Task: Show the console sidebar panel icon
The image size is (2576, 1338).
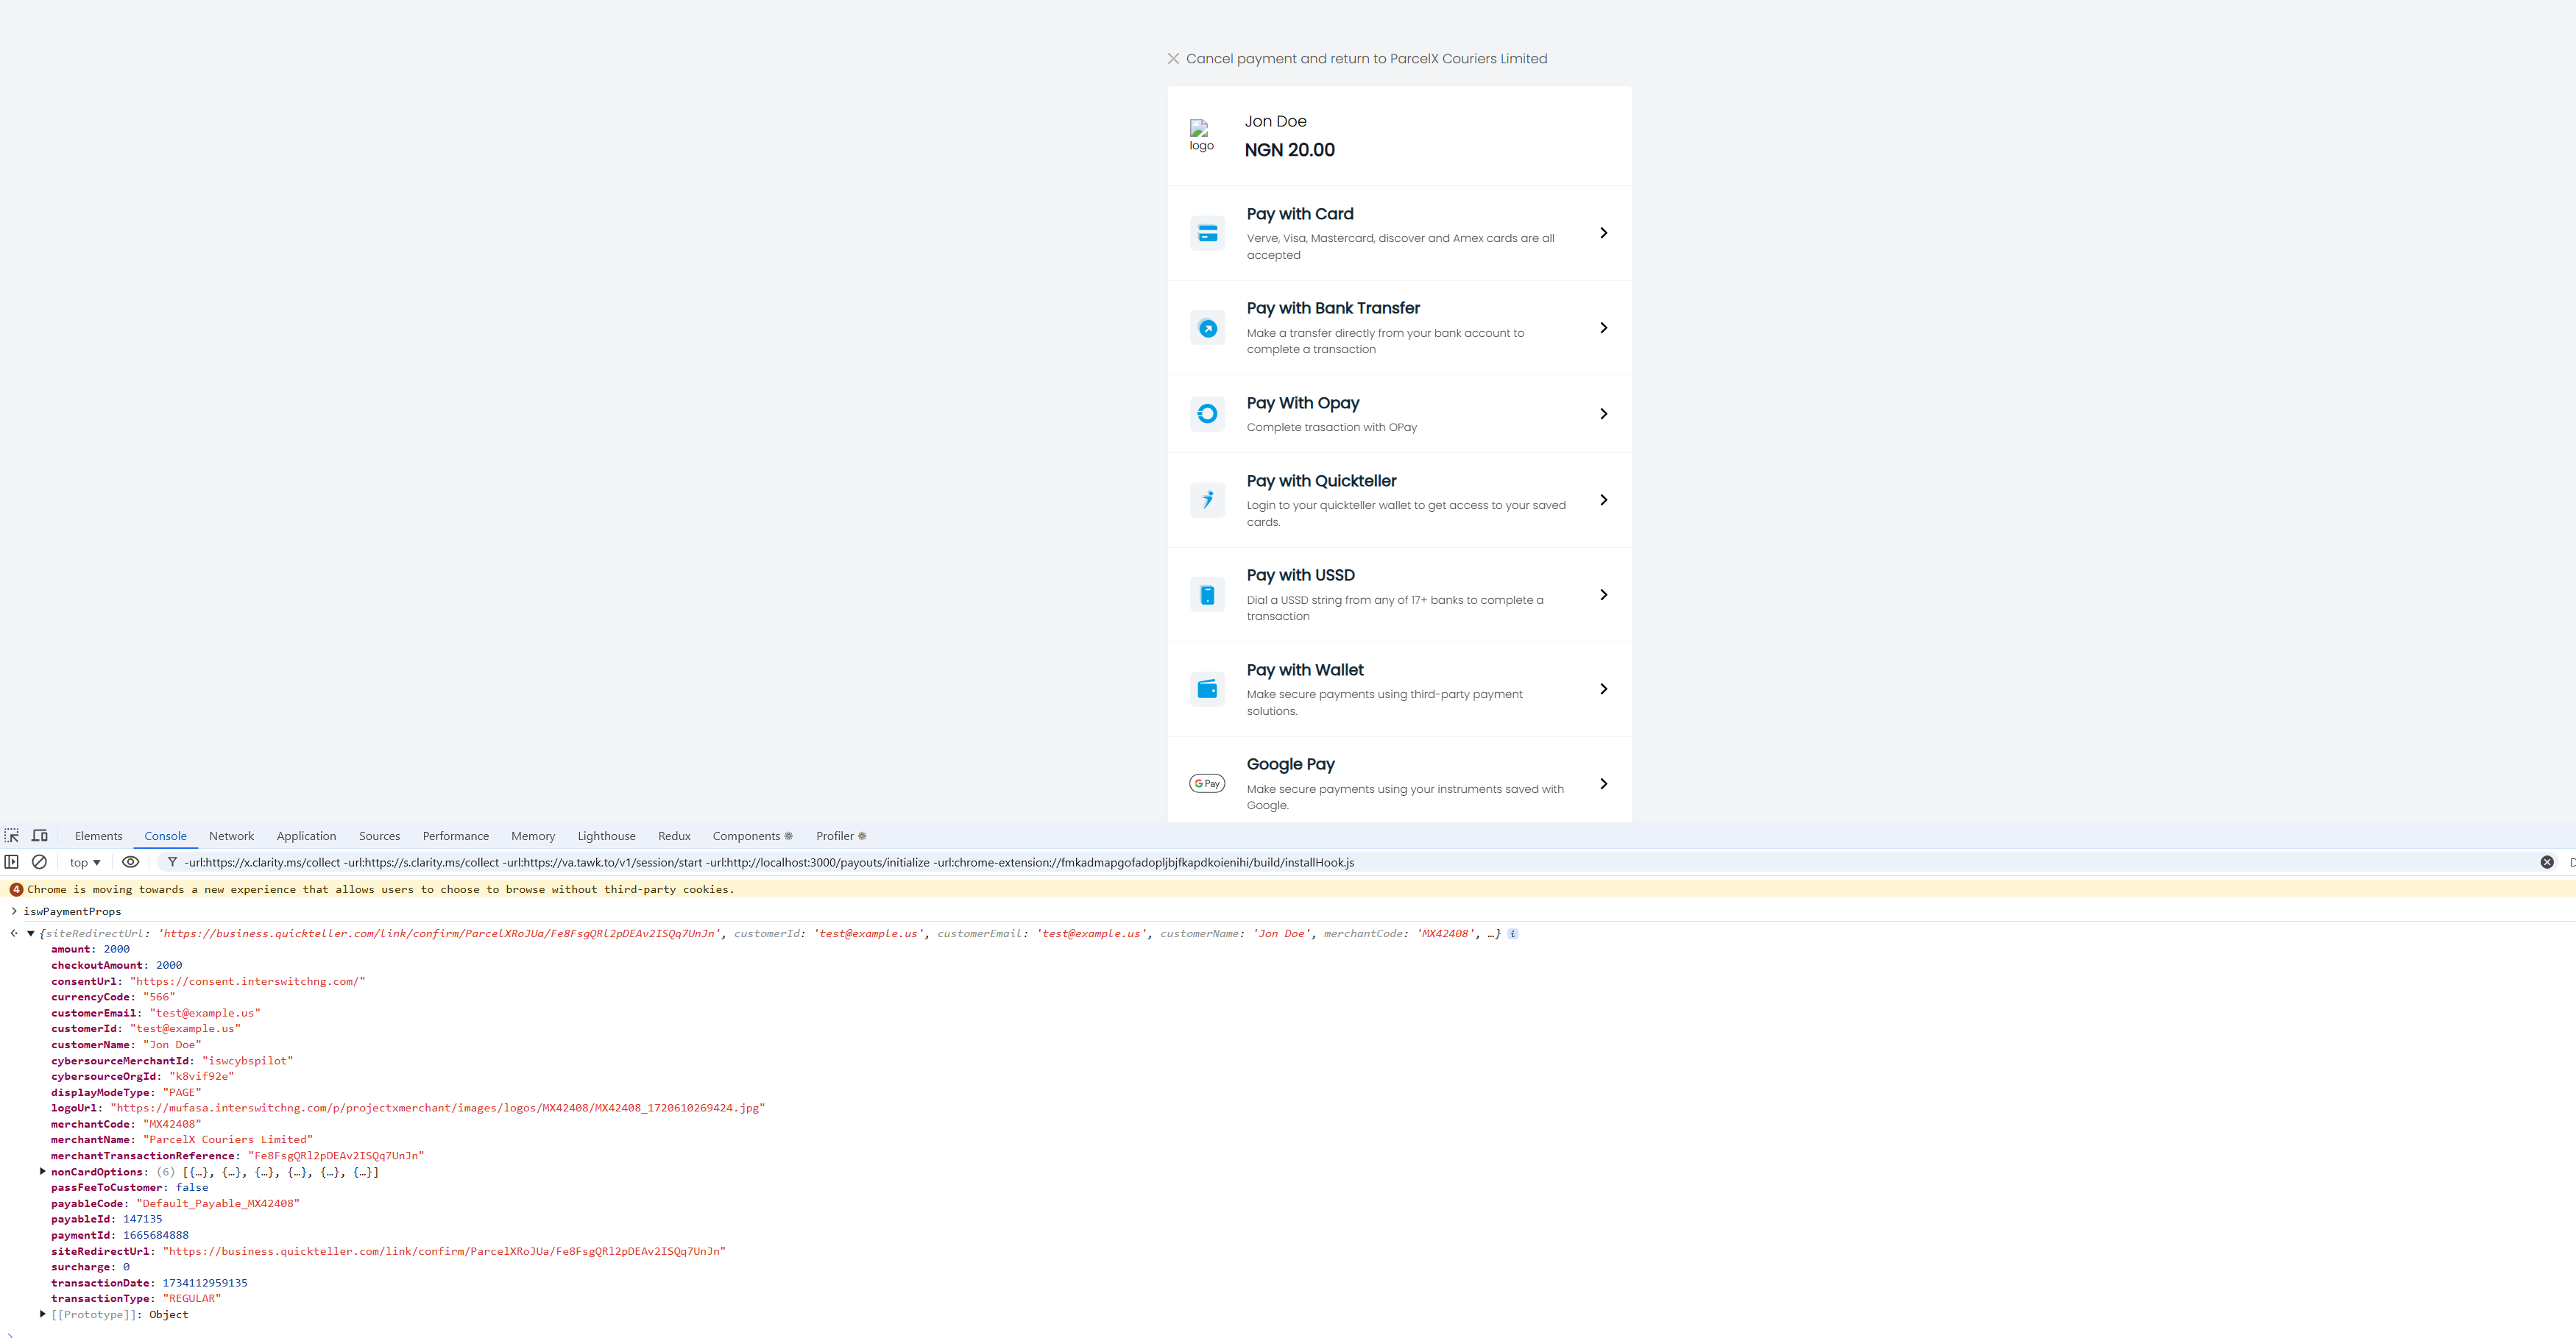Action: (12, 861)
